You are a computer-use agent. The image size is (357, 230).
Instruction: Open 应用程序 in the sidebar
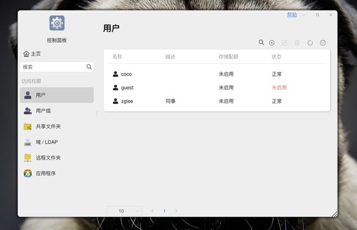pos(57,173)
